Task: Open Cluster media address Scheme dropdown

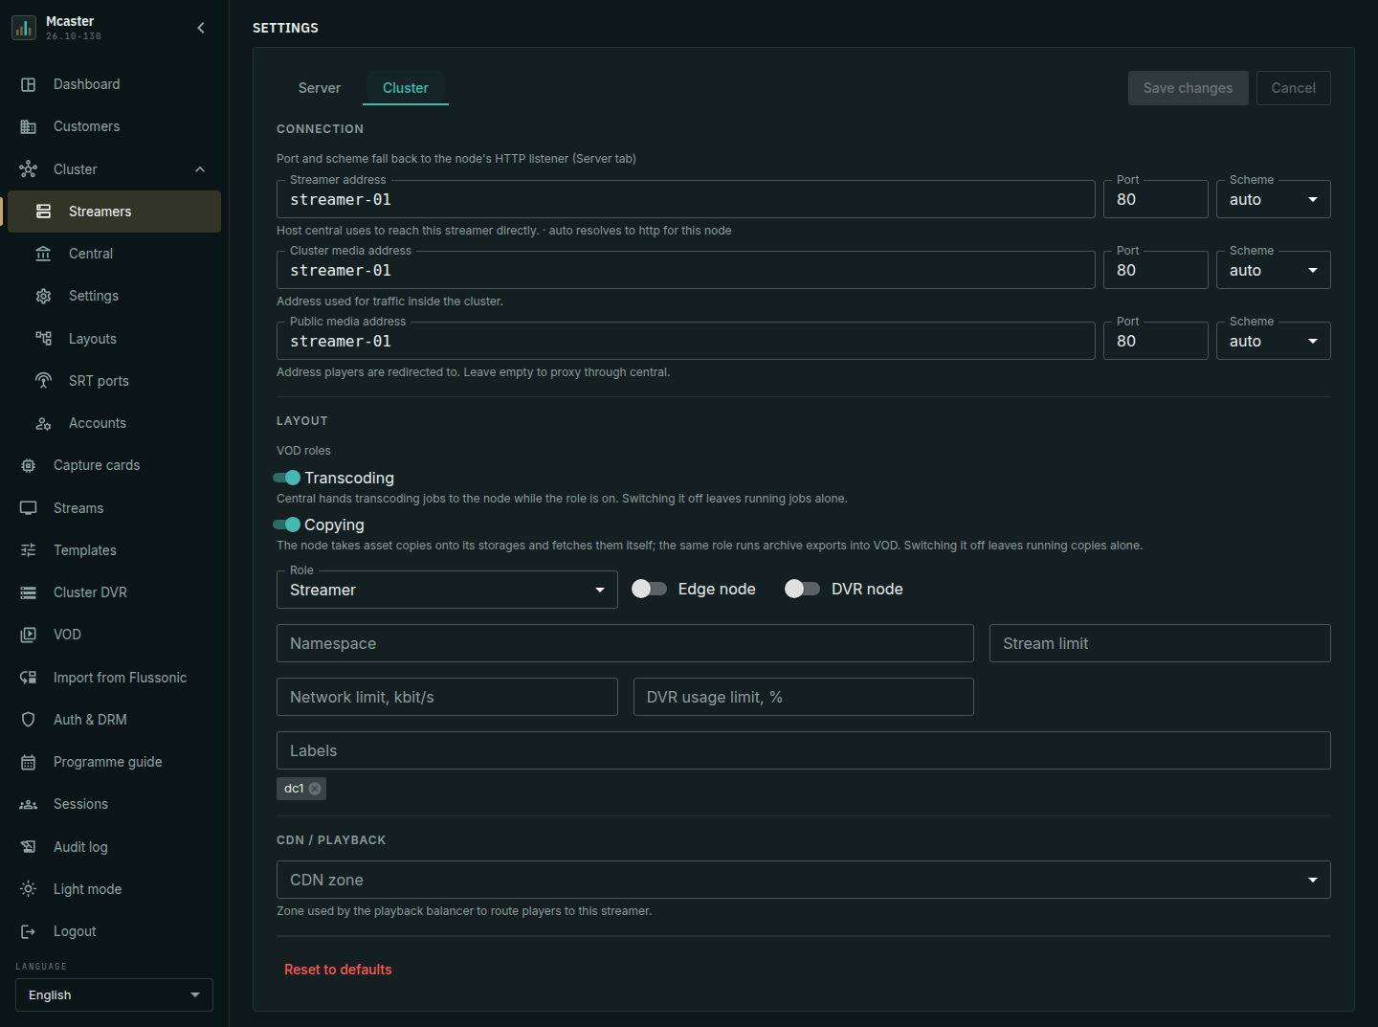Action: (x=1273, y=270)
